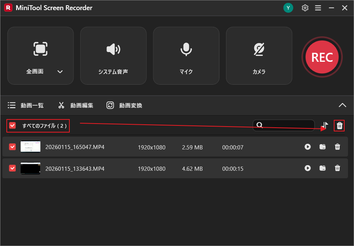The width and height of the screenshot is (354, 246).
Task: Uncheck the checkbox for 20260115_165047.MP4
Action: click(12, 147)
